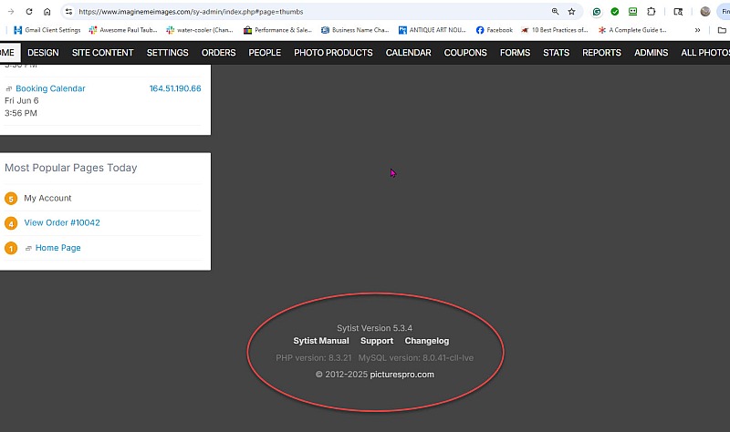Open the All Bookmarks folder icon

click(722, 30)
